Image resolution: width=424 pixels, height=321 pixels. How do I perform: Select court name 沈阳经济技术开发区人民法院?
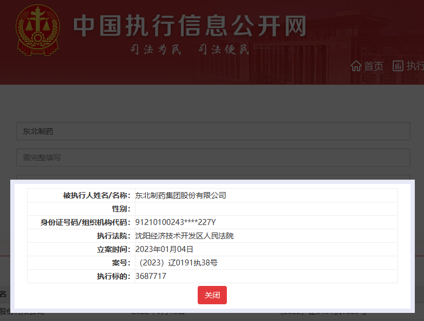184,236
